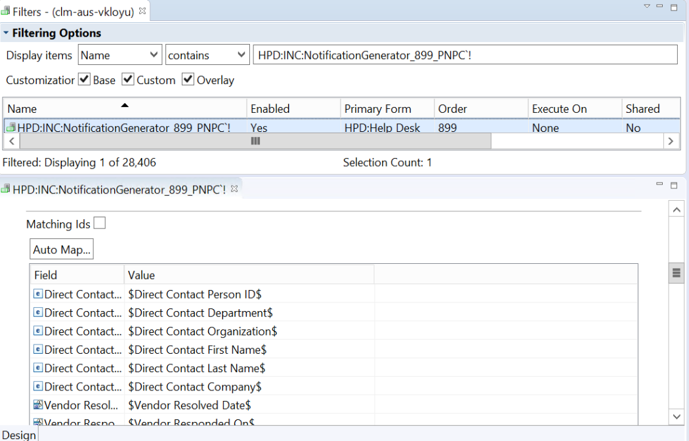Switch to the Design tab

click(18, 434)
